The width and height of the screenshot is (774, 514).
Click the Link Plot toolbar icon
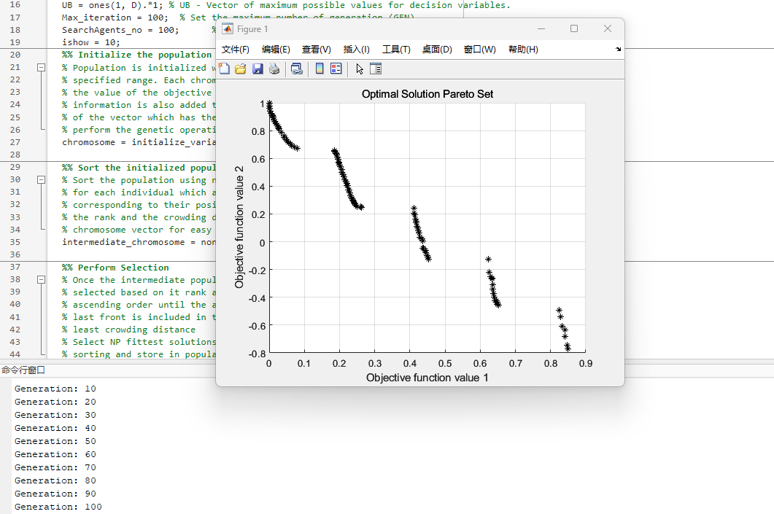(x=296, y=69)
